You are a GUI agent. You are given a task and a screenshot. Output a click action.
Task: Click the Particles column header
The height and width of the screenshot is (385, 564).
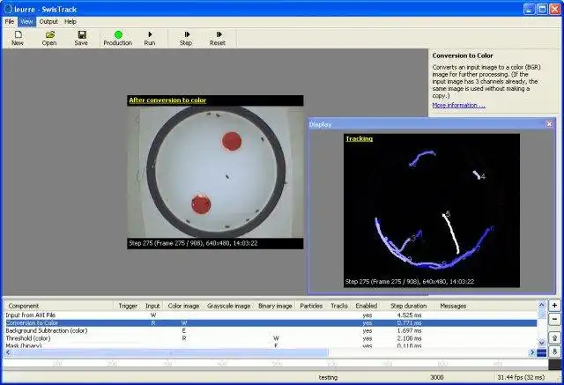click(x=311, y=306)
